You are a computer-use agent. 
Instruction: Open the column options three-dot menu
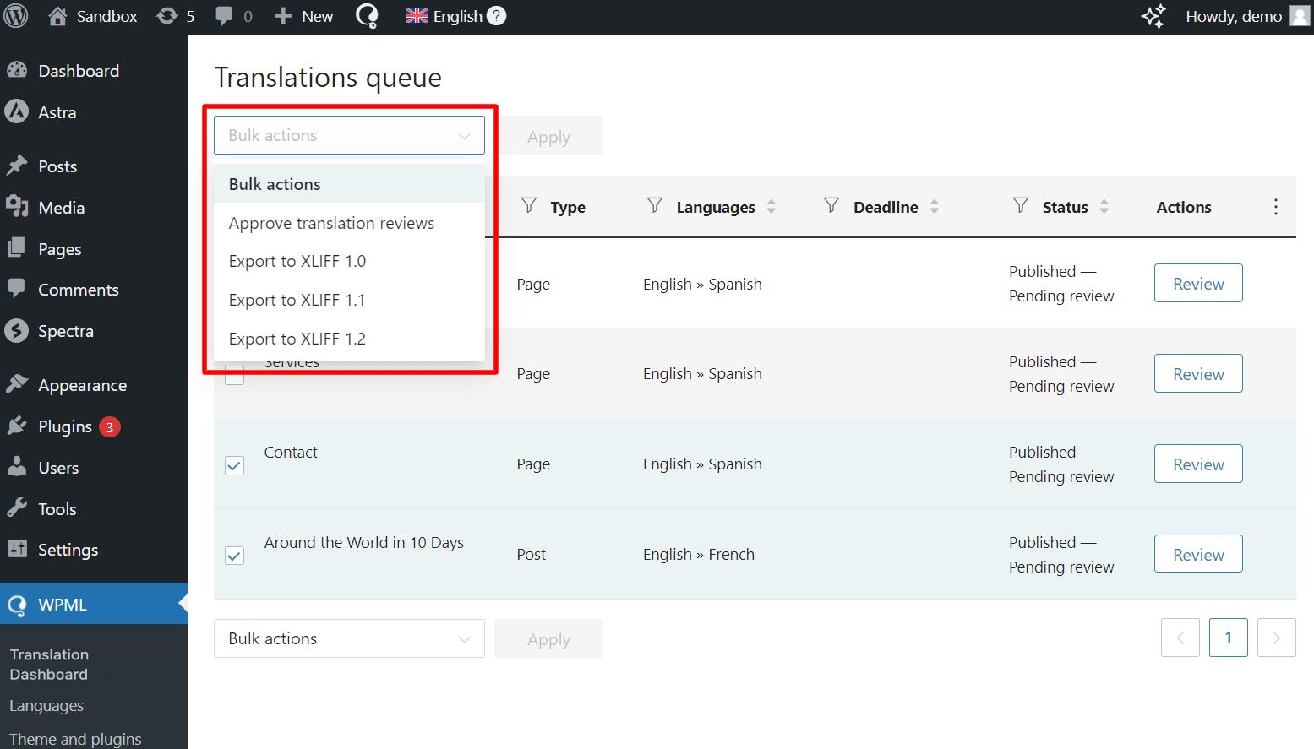tap(1276, 207)
